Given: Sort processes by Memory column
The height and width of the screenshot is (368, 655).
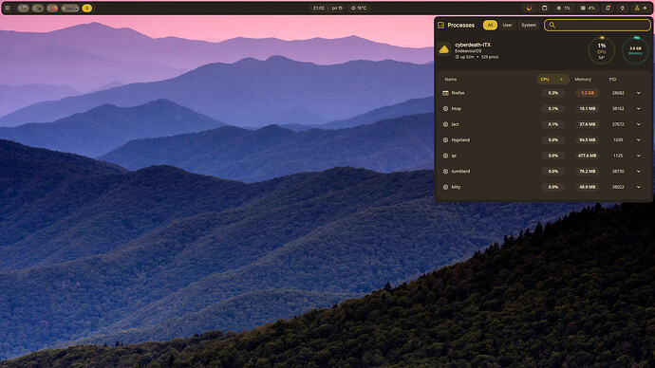Looking at the screenshot, I should click(x=583, y=80).
